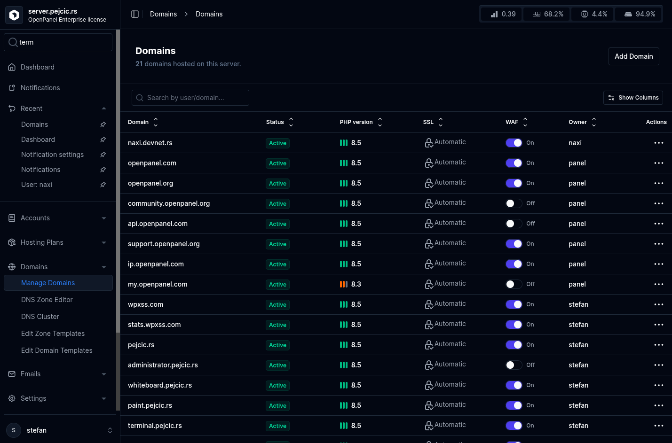The height and width of the screenshot is (443, 672).
Task: Focus the sidebar search field containing term
Action: click(58, 42)
